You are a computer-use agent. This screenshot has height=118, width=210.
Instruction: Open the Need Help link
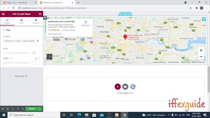pyautogui.click(x=21, y=76)
